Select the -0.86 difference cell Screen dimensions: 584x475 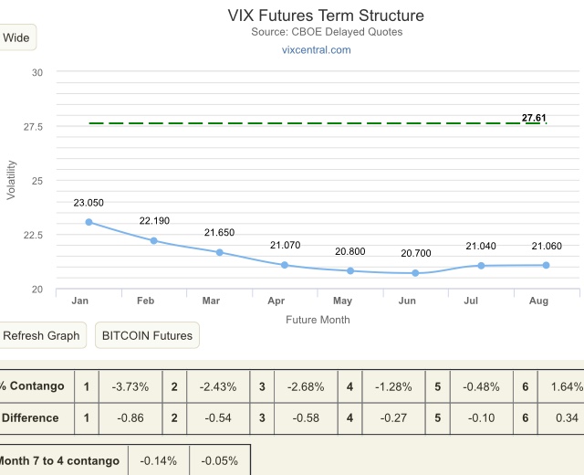[131, 418]
